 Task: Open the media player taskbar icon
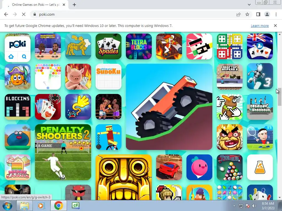[x=41, y=206]
